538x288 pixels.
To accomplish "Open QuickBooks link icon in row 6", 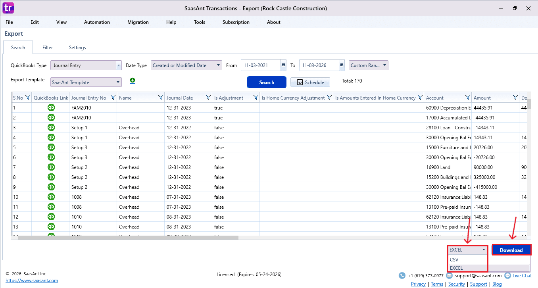I will 51,157.
